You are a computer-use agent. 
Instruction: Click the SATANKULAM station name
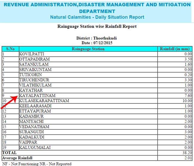34,64
